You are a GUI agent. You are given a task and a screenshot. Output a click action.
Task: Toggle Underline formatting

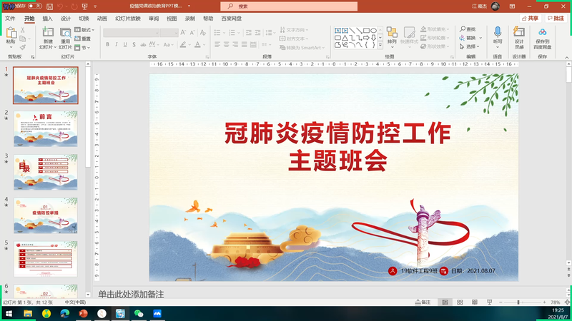pyautogui.click(x=125, y=44)
